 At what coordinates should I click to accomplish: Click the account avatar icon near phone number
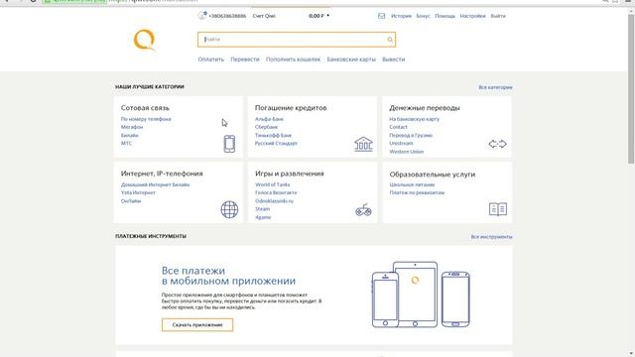point(202,16)
